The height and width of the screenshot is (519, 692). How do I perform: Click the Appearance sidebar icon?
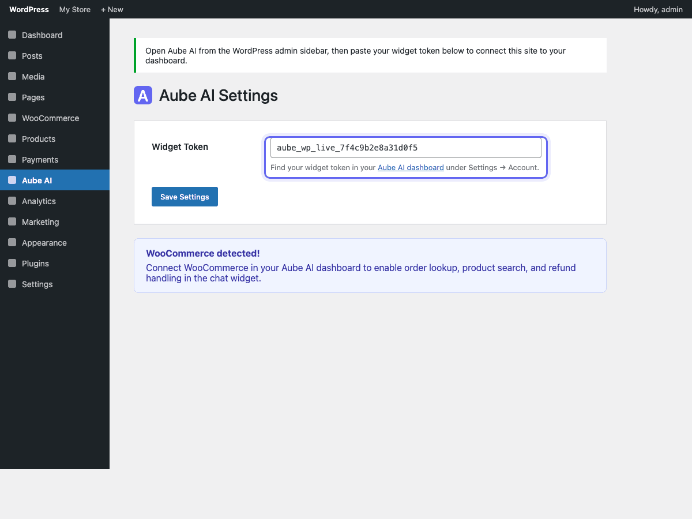coord(12,243)
